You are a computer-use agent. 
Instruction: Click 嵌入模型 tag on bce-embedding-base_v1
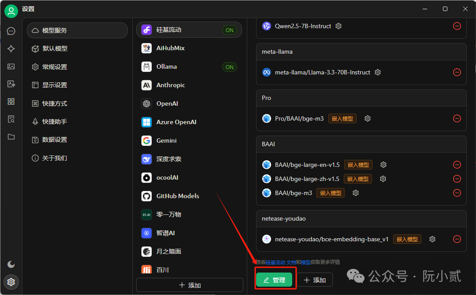(x=407, y=239)
